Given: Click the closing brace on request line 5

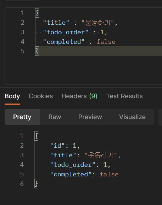Looking at the screenshot, I should [37, 51].
